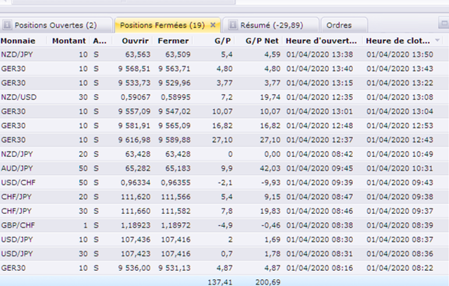
Task: Open sort arrow on Heure de clot column
Action: (x=437, y=40)
